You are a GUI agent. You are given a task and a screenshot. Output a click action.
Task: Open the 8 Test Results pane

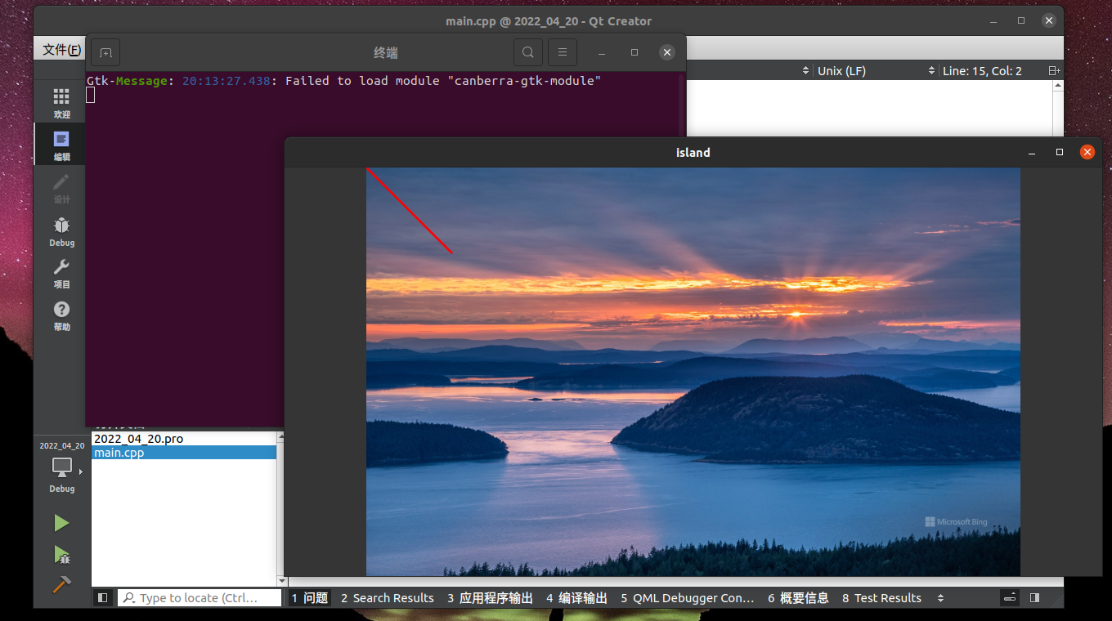coord(881,598)
